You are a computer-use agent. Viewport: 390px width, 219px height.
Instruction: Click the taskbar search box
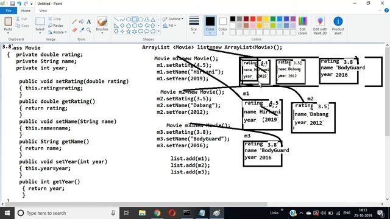click(66, 213)
